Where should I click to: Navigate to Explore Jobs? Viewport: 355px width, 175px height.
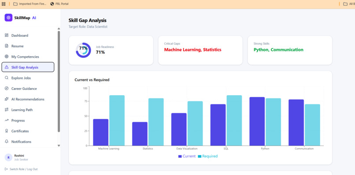click(28, 78)
